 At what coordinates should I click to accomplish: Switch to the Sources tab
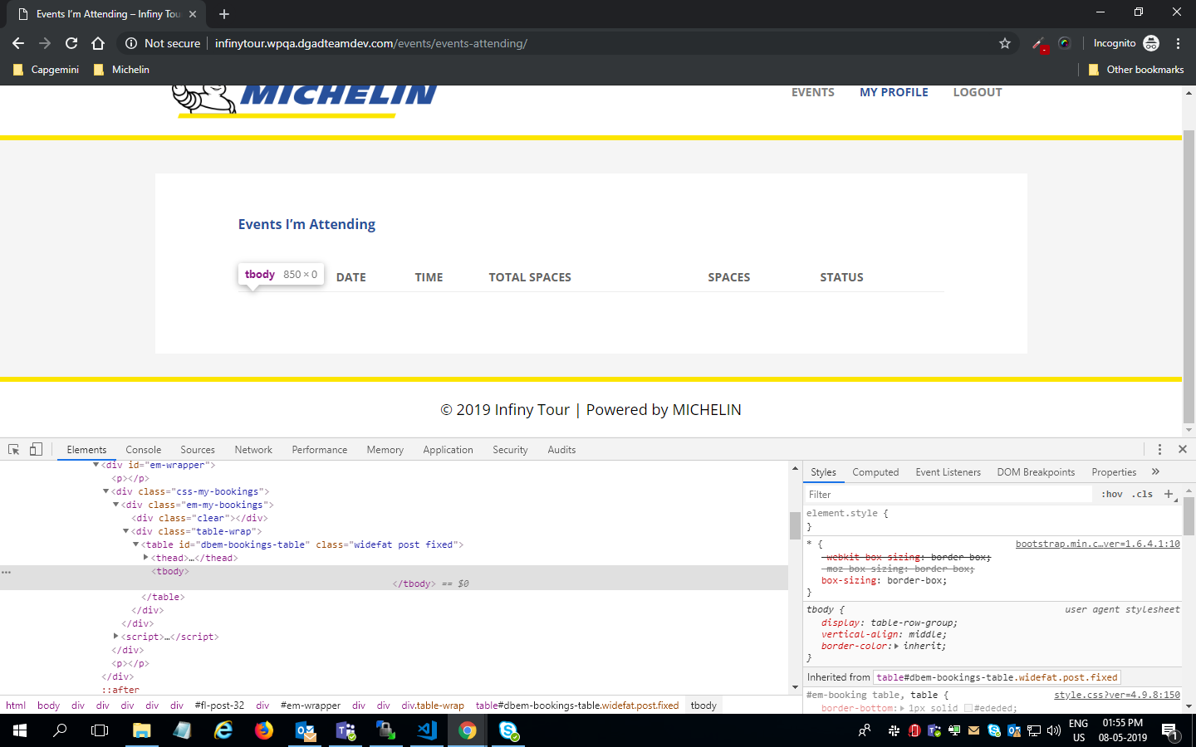[198, 450]
